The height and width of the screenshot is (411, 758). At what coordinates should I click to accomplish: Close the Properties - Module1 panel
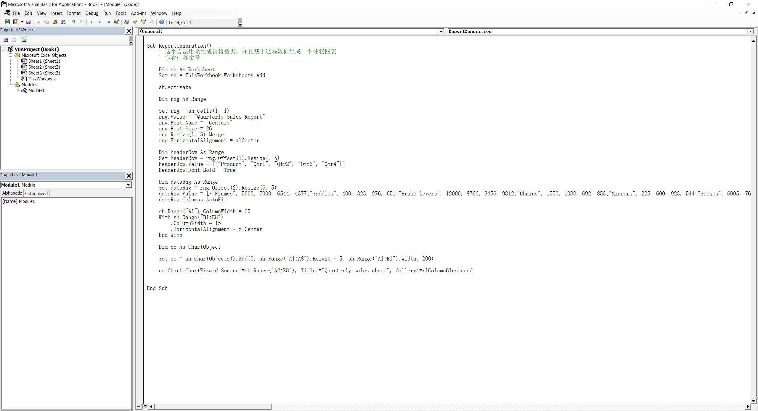click(x=129, y=176)
